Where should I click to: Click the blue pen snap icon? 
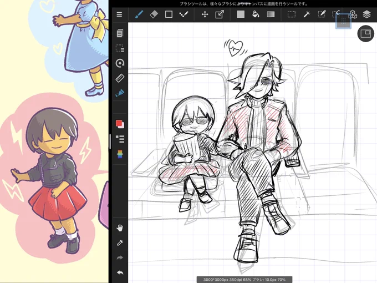pyautogui.click(x=120, y=93)
